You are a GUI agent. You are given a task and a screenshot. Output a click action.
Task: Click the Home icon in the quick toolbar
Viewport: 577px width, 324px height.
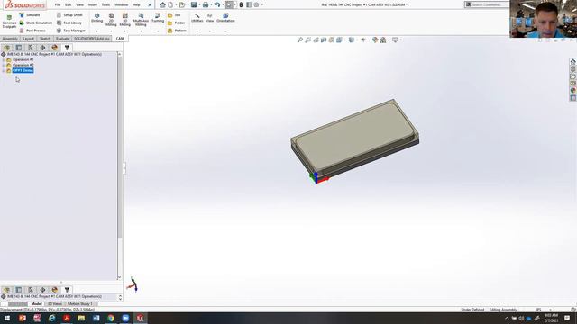162,4
